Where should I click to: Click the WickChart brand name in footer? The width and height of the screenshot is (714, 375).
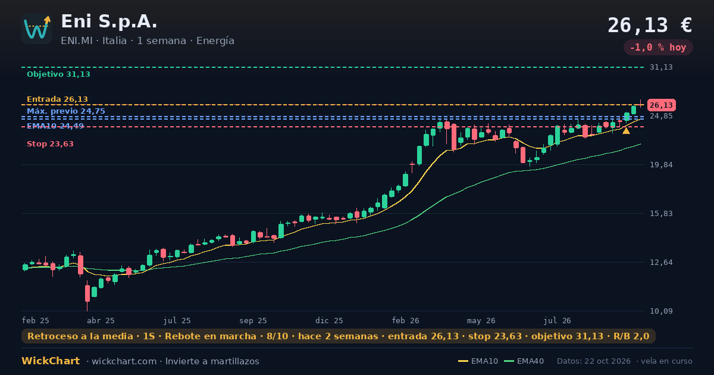[x=51, y=361]
